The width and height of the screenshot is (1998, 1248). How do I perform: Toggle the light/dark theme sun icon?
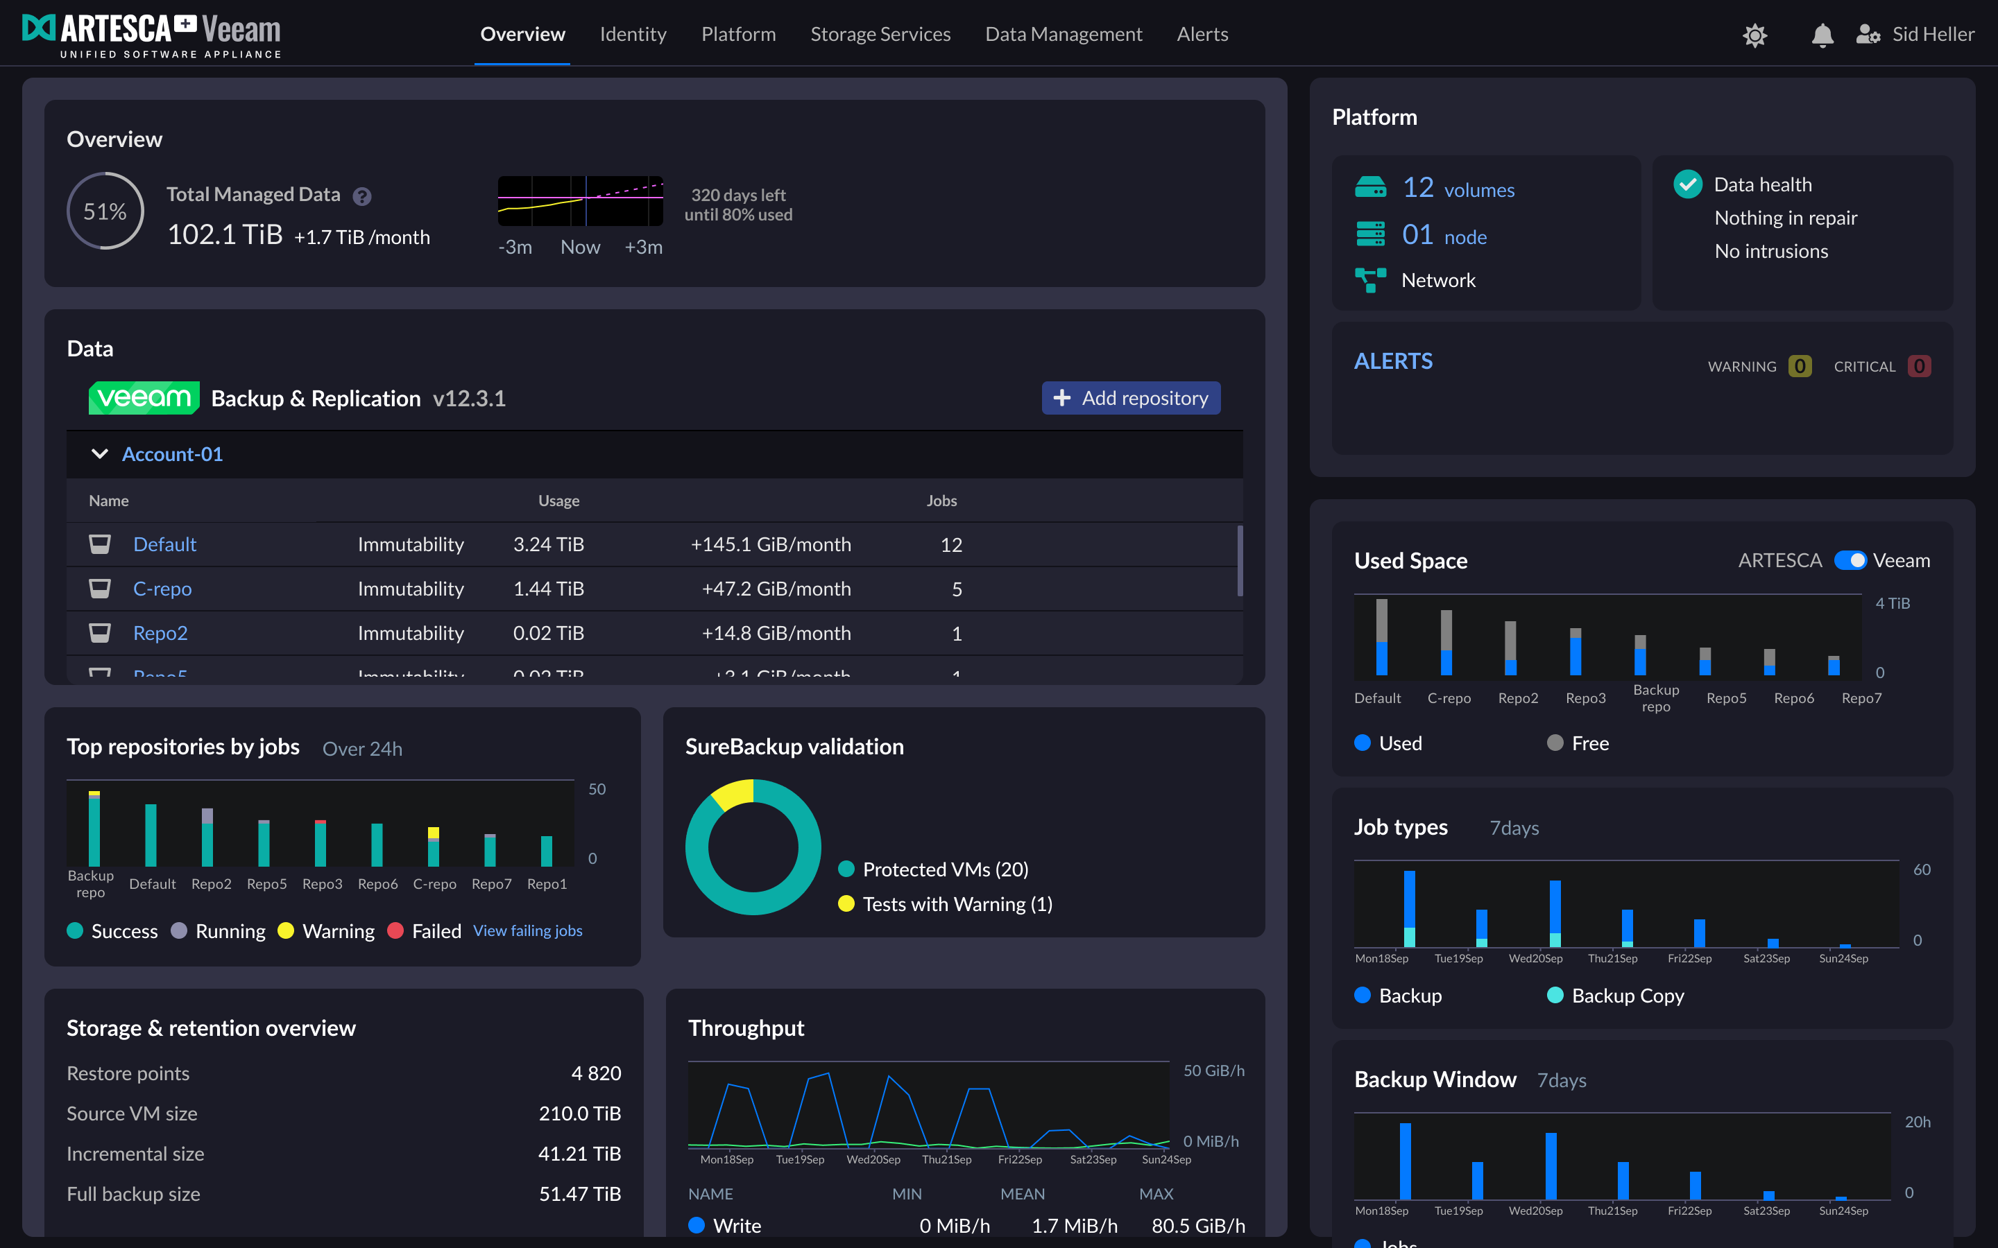tap(1754, 35)
